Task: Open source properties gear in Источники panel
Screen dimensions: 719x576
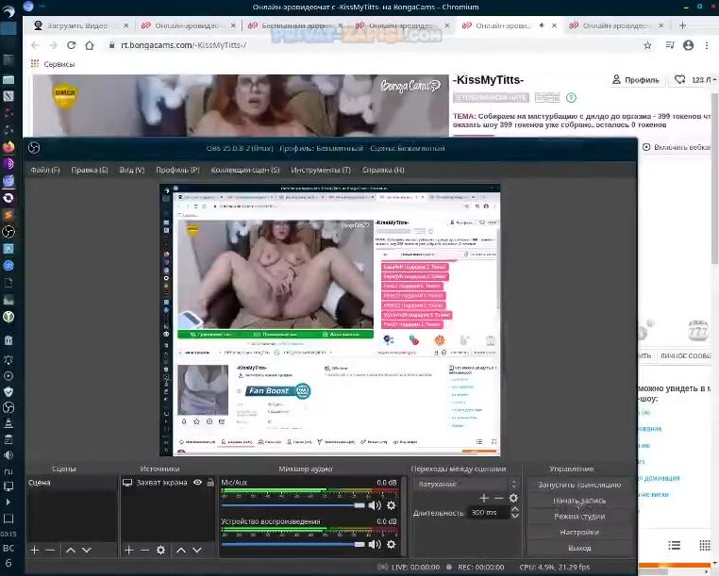Action: coord(160,550)
